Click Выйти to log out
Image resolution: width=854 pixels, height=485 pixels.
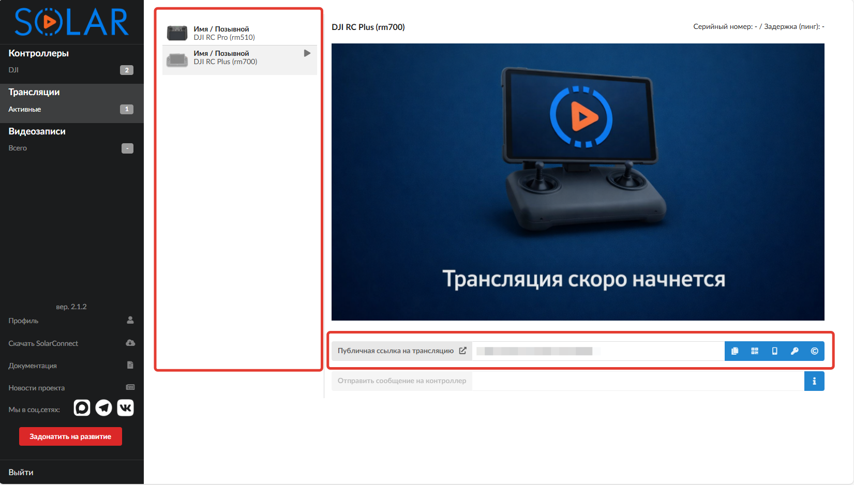[x=21, y=472]
